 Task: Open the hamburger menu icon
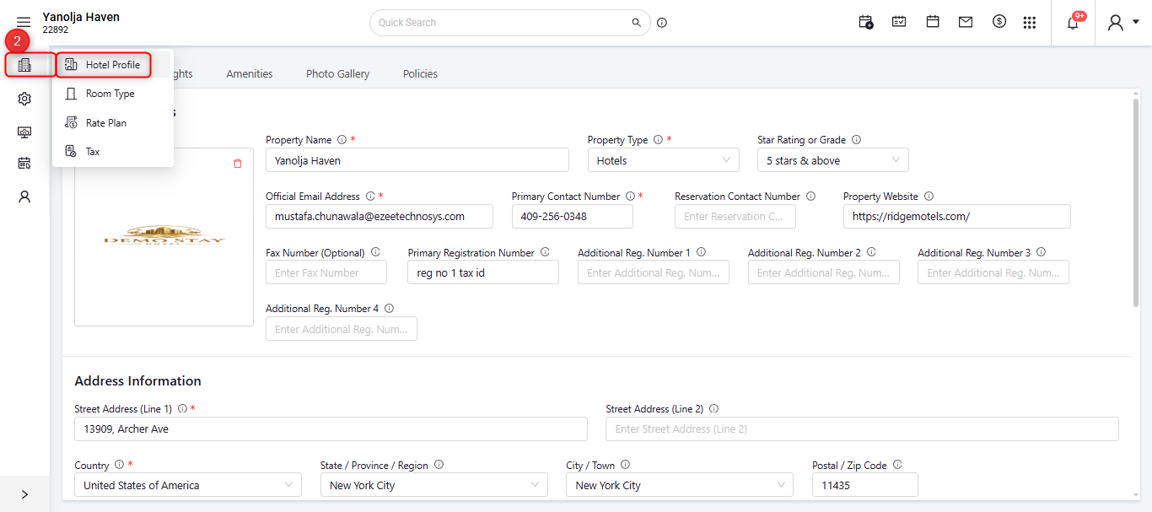click(x=24, y=23)
